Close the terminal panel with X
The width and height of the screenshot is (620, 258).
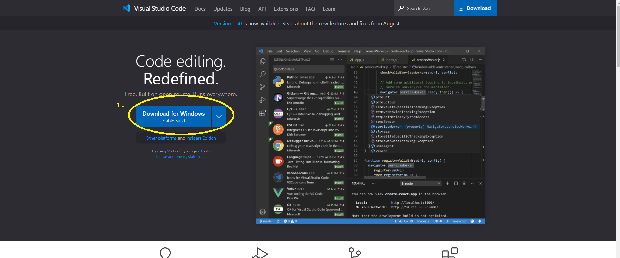pos(480,183)
